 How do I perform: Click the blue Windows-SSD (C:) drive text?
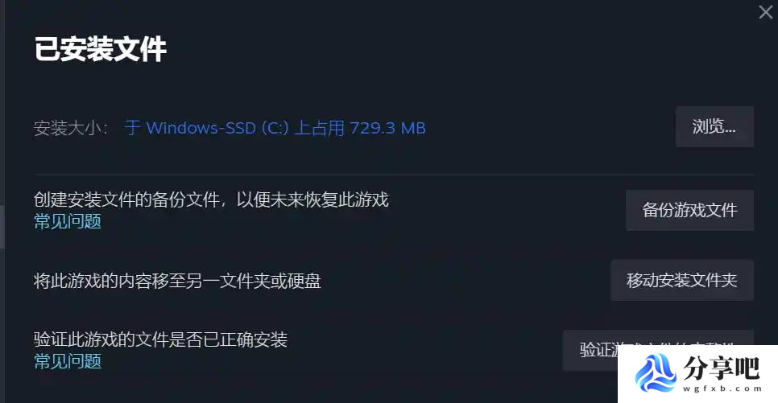click(x=217, y=128)
